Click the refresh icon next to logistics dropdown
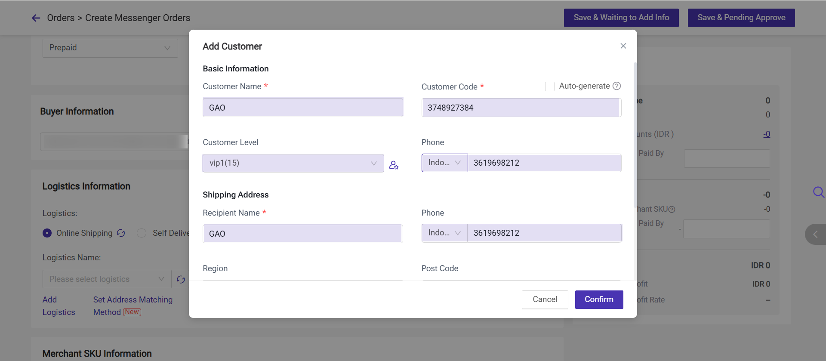 pyautogui.click(x=181, y=280)
